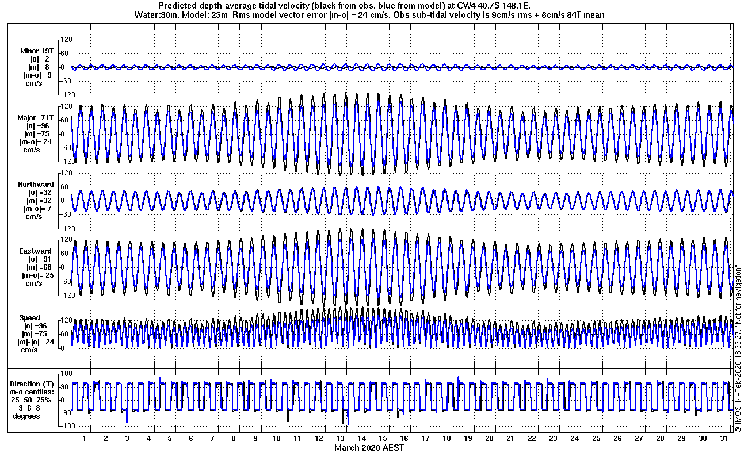Click day '31' on the date axis
The width and height of the screenshot is (748, 460).
tap(724, 439)
